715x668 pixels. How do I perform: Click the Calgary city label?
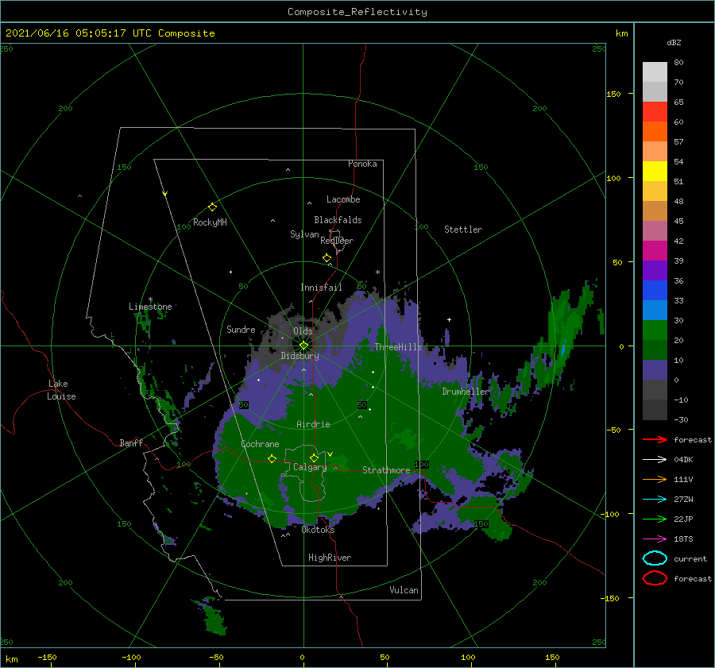coord(310,467)
